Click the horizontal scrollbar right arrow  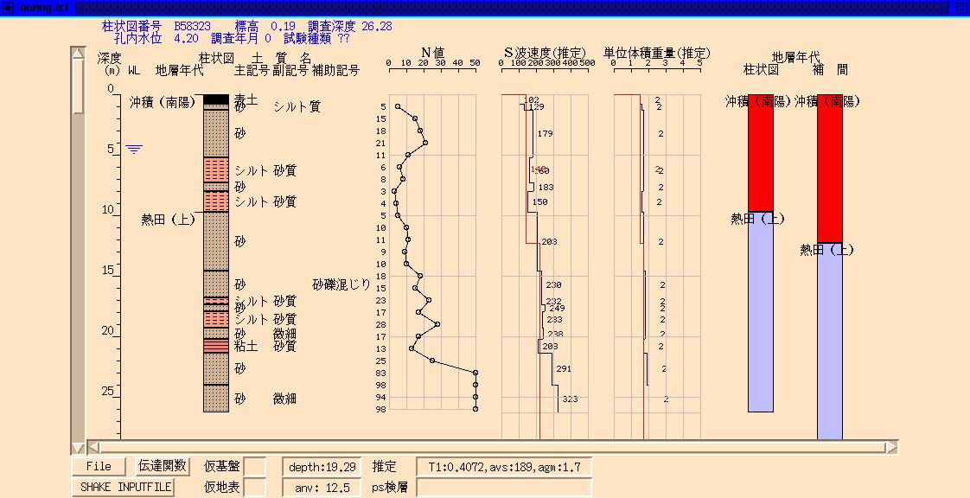click(891, 447)
